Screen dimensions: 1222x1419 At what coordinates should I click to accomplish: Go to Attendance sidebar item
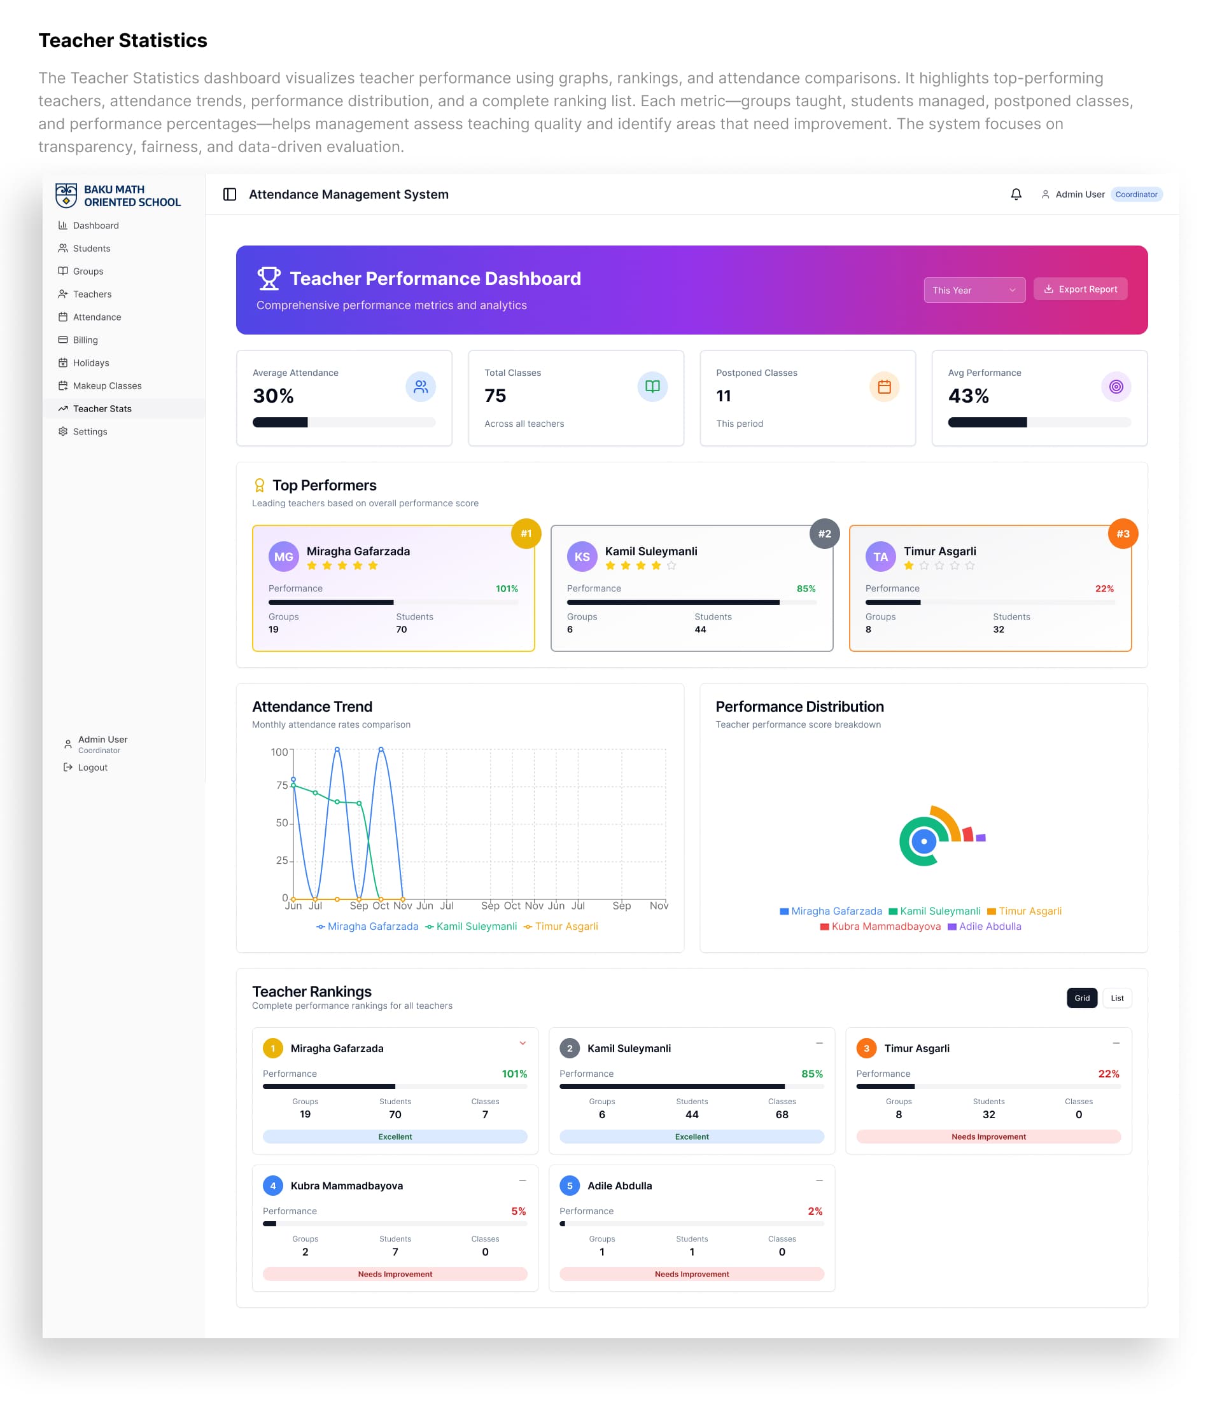click(97, 317)
